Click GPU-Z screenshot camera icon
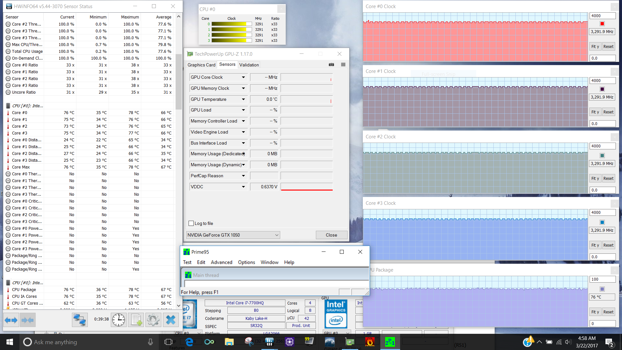This screenshot has height=350, width=622. pyautogui.click(x=331, y=64)
